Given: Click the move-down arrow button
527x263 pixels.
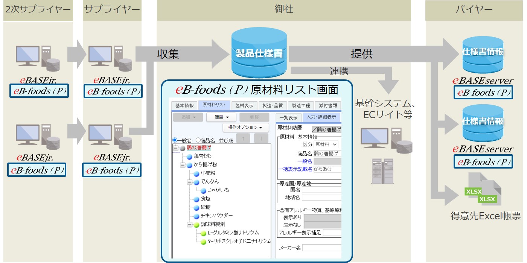Looking at the screenshot, I should pyautogui.click(x=261, y=138).
